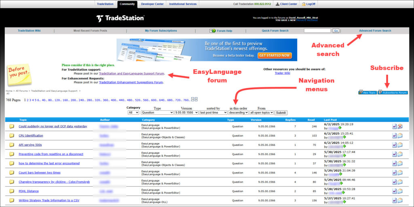The width and height of the screenshot is (414, 207).
Task: Open the From dropdown showing 'all open topics'
Action: click(x=262, y=112)
